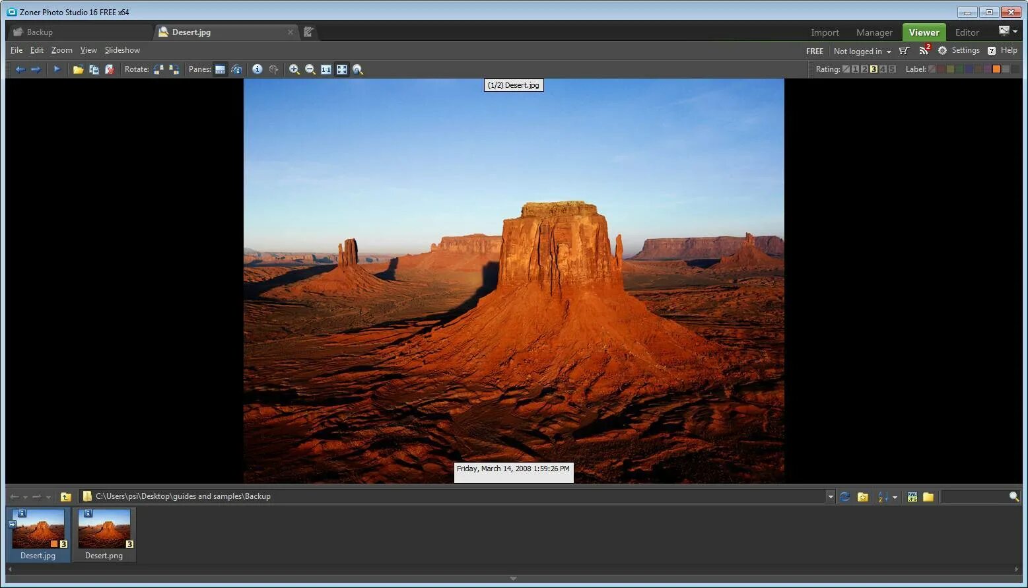Open the View menu

click(88, 50)
